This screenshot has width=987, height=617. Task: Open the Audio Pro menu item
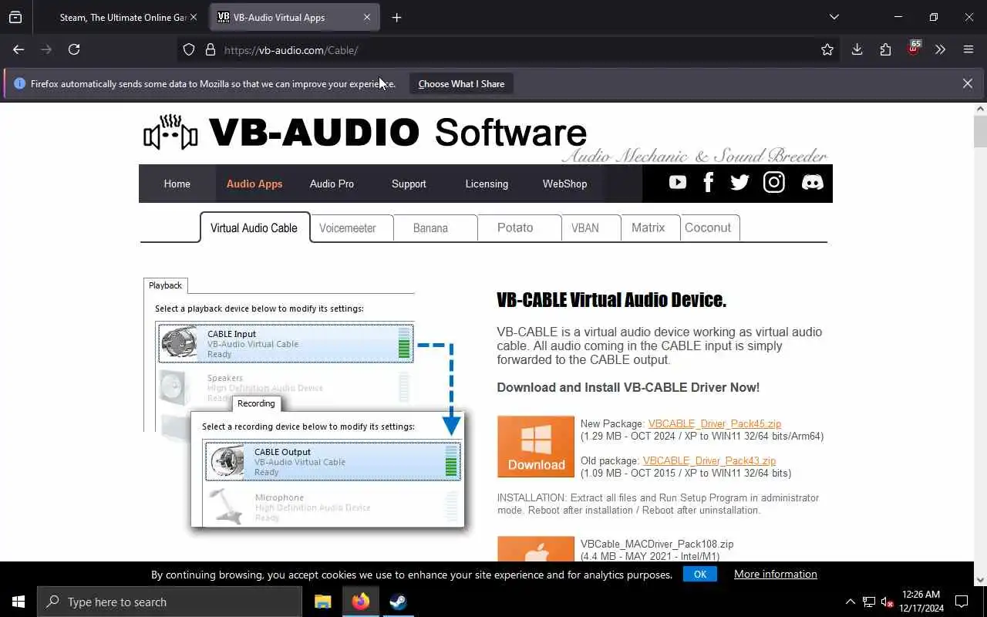click(x=332, y=184)
